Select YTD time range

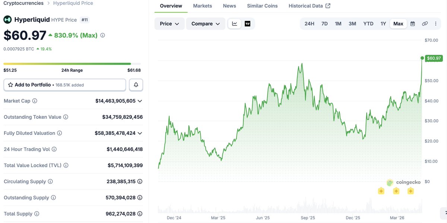pos(368,24)
